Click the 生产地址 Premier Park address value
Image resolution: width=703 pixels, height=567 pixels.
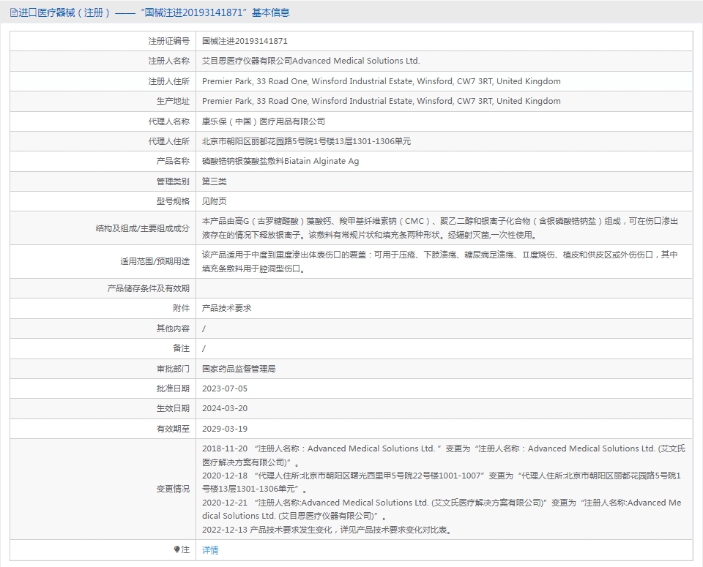coord(381,101)
